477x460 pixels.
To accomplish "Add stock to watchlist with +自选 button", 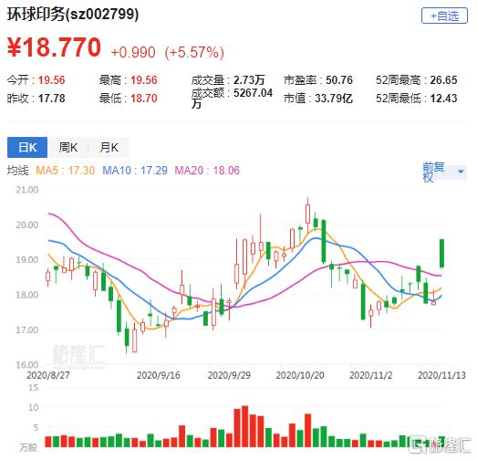I will 444,16.
